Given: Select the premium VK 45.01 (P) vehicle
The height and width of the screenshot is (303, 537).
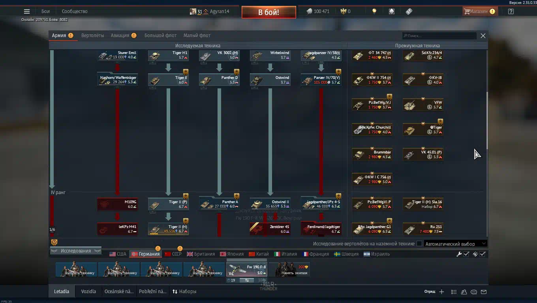Looking at the screenshot, I should point(423,154).
